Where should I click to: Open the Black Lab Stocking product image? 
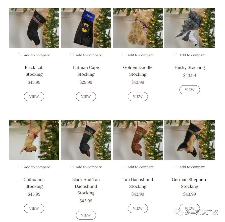(34, 28)
